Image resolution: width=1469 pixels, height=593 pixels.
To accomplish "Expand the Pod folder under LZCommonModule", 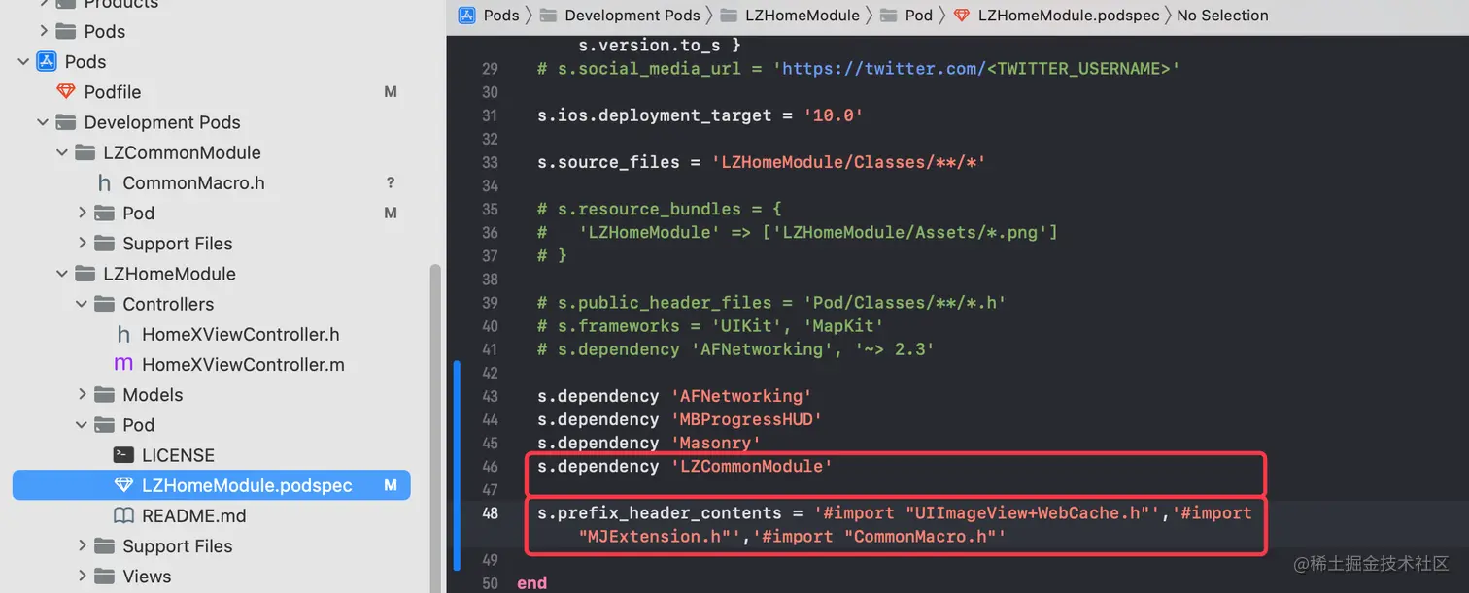I will (x=83, y=213).
